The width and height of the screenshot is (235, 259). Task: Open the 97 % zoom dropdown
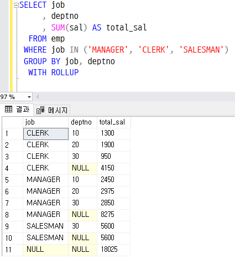pos(29,97)
